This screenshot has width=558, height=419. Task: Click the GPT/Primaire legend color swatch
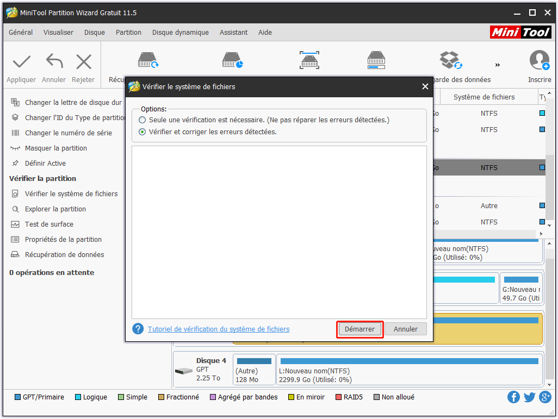[17, 397]
